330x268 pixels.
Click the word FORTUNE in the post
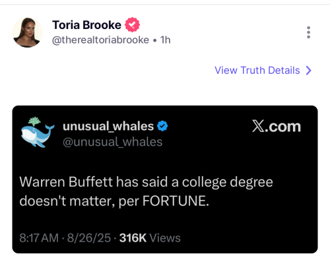coord(176,201)
